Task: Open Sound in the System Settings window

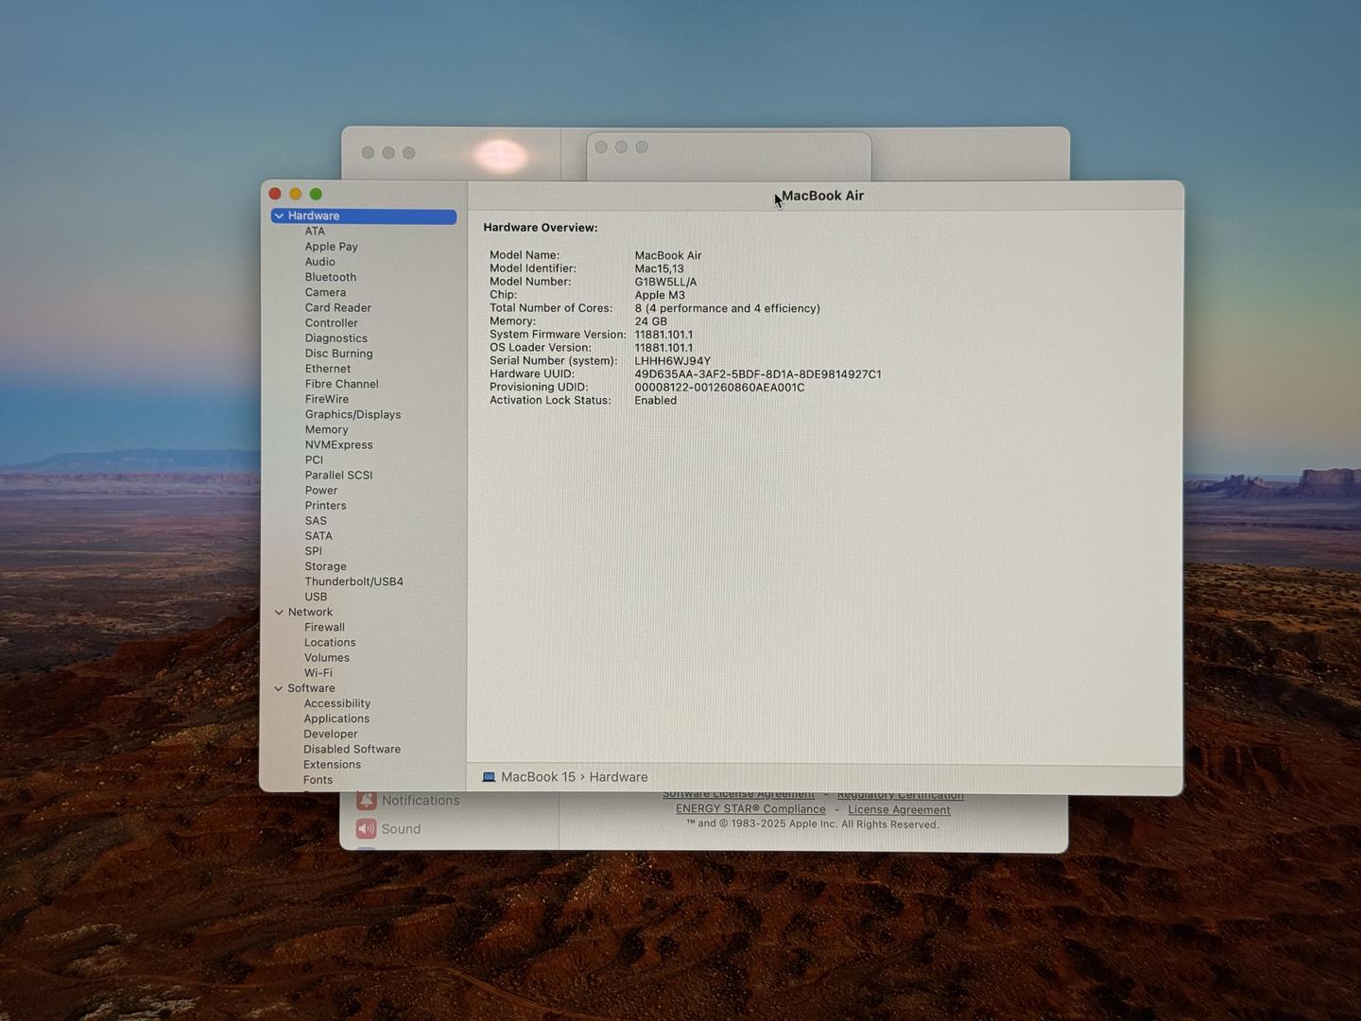Action: coord(388,829)
